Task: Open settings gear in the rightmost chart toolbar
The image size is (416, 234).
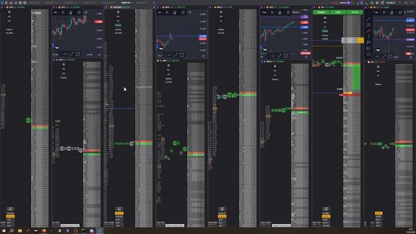Action: (x=400, y=12)
